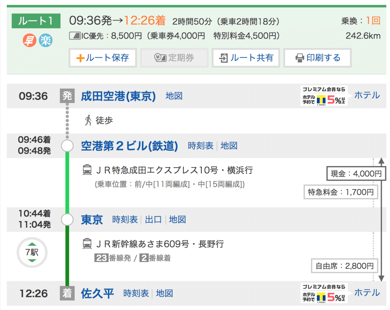Click the walking 徒歩 icon
The height and width of the screenshot is (310, 390).
tap(88, 121)
